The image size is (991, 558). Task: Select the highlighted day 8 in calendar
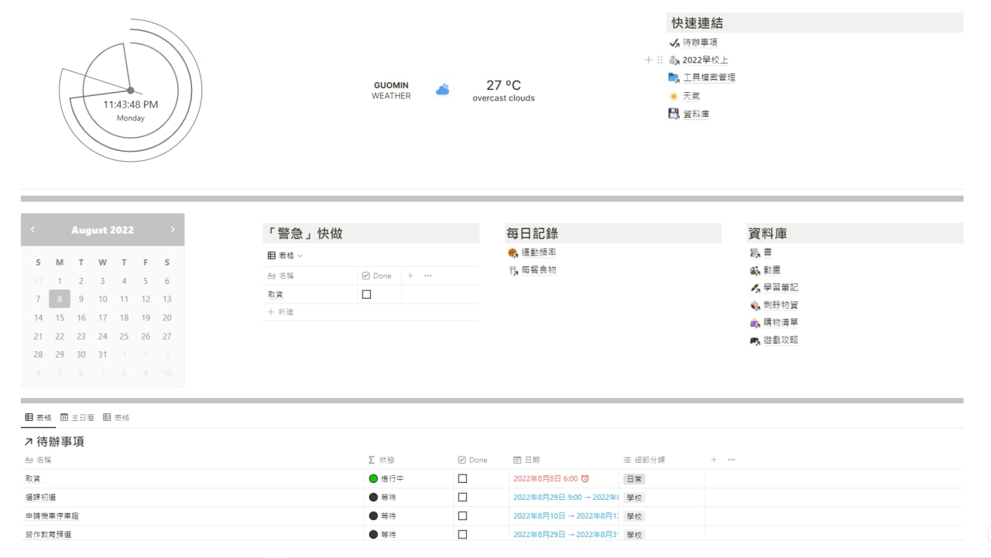click(60, 299)
